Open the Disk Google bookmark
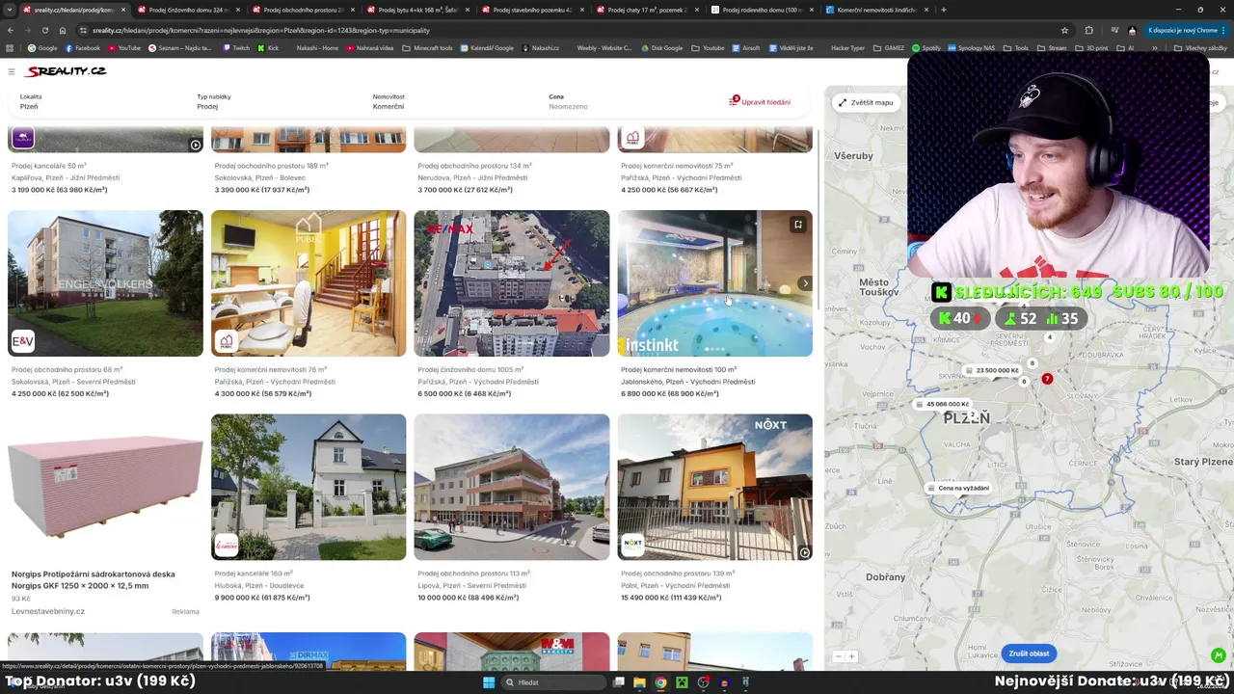Viewport: 1234px width, 694px height. pos(661,48)
